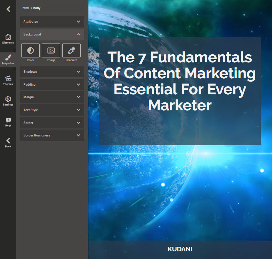Expand the Padding section
The image size is (272, 259).
(52, 85)
